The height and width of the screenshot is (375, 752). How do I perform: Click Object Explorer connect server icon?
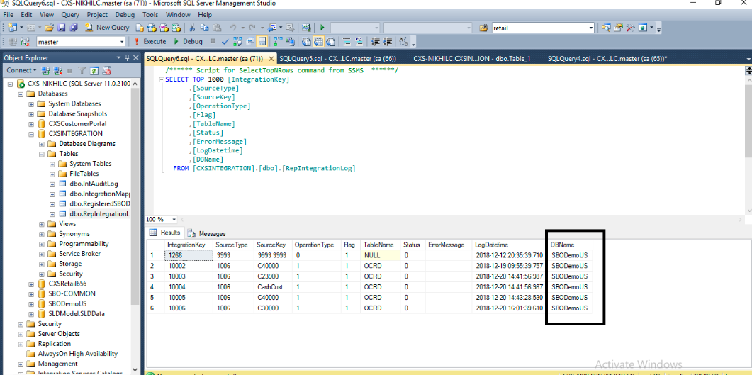click(x=45, y=70)
